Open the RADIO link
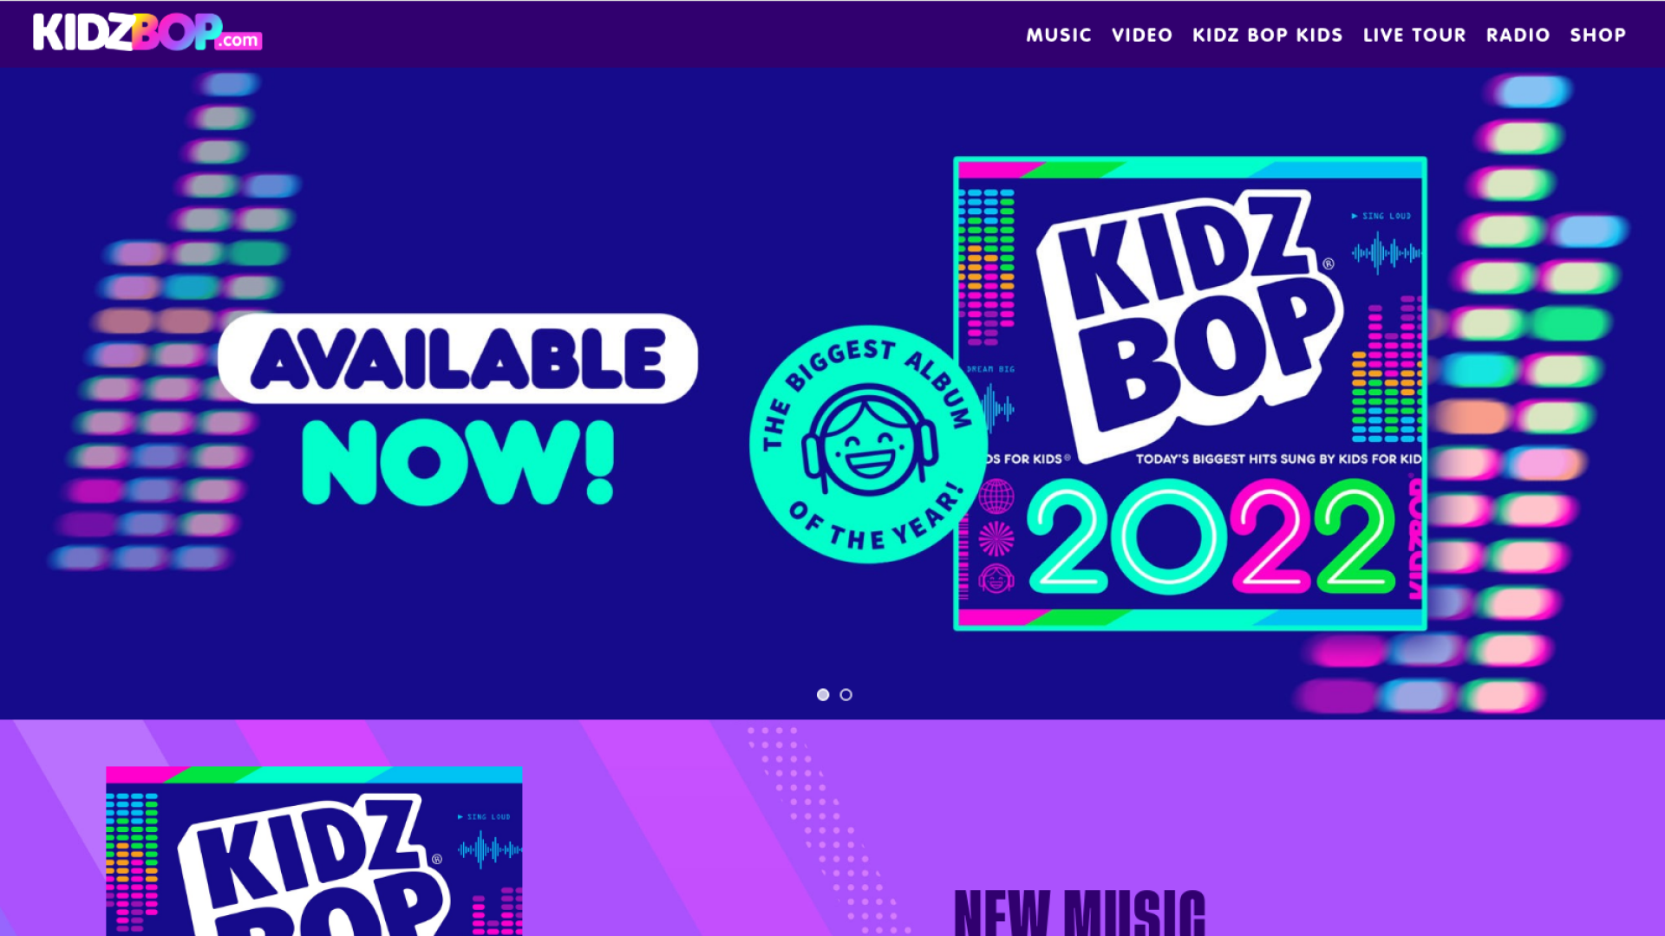The width and height of the screenshot is (1665, 936). point(1518,35)
